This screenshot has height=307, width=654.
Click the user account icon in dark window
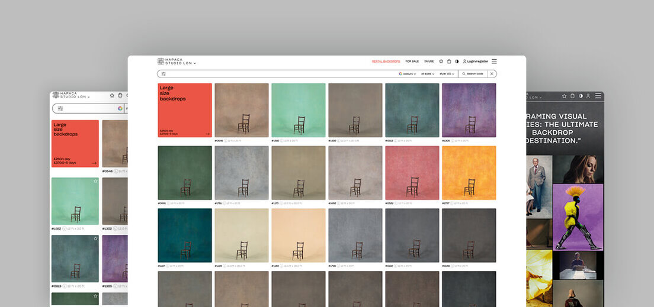coord(588,96)
